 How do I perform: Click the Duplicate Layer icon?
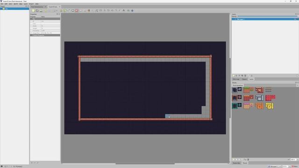(242, 76)
